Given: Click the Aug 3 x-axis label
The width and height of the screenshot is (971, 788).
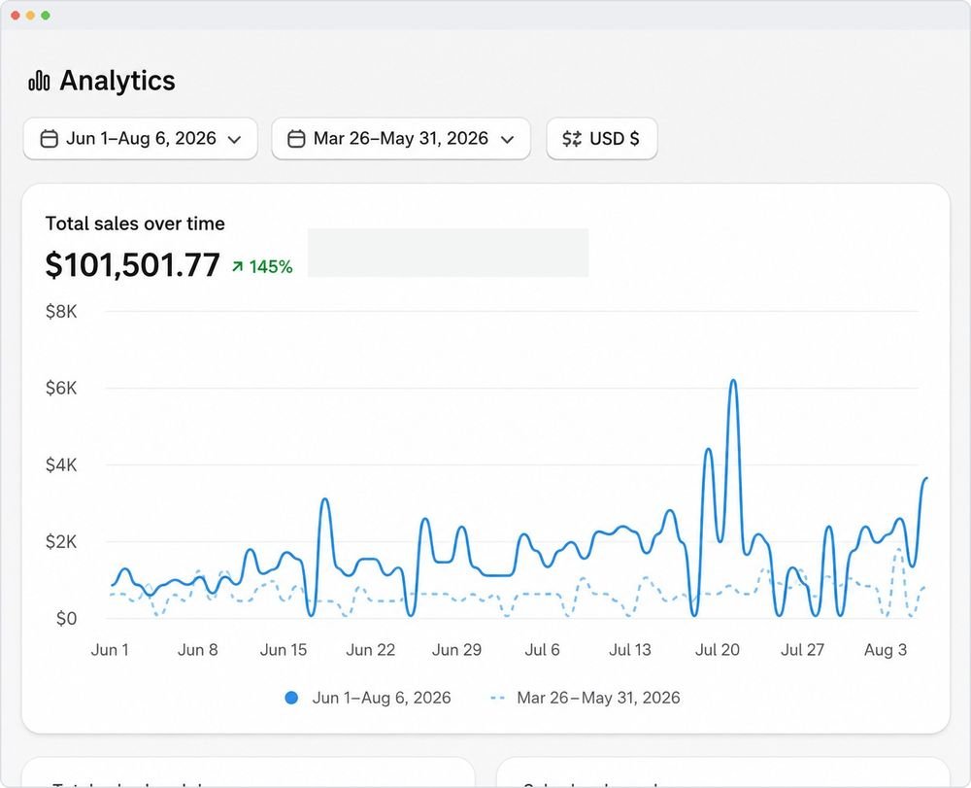Looking at the screenshot, I should point(886,650).
